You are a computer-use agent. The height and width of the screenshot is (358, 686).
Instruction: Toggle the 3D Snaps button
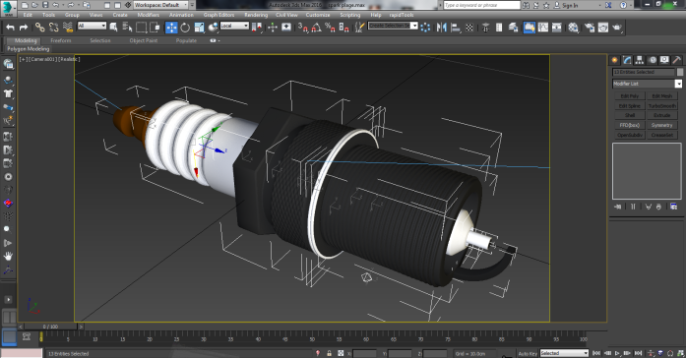coord(303,28)
